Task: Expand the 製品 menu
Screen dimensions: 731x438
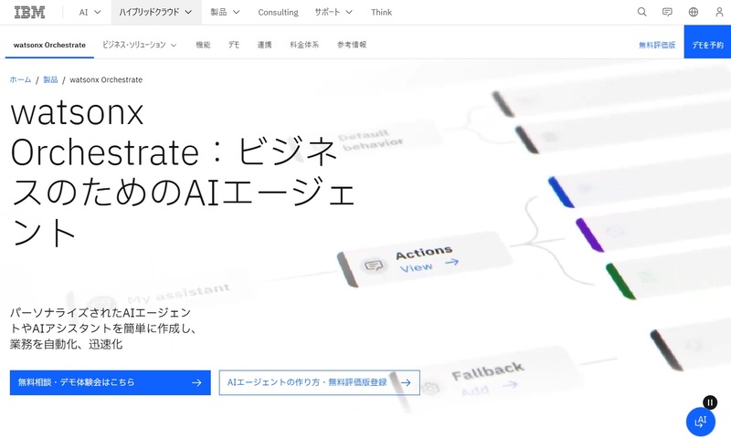Action: (x=225, y=12)
